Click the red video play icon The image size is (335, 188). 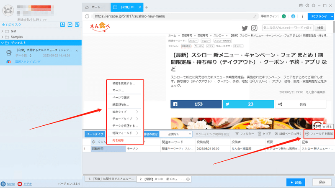tap(20, 184)
